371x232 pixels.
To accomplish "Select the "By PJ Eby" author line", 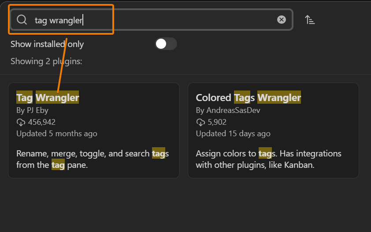I will pyautogui.click(x=32, y=110).
